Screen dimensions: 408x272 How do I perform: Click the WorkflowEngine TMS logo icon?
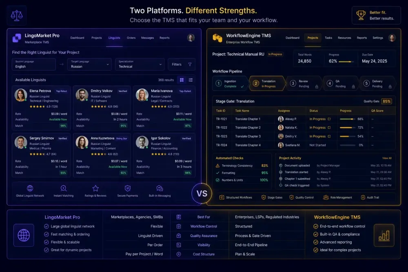[x=217, y=38]
